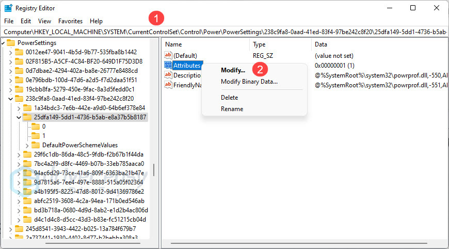Expand the 0012ee47-9041-4b5d key node
Image resolution: width=449 pixels, height=249 pixels.
coord(11,52)
